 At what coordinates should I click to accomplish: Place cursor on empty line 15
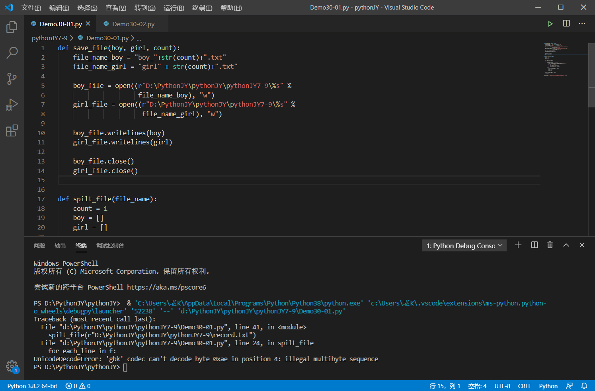[x=298, y=180]
